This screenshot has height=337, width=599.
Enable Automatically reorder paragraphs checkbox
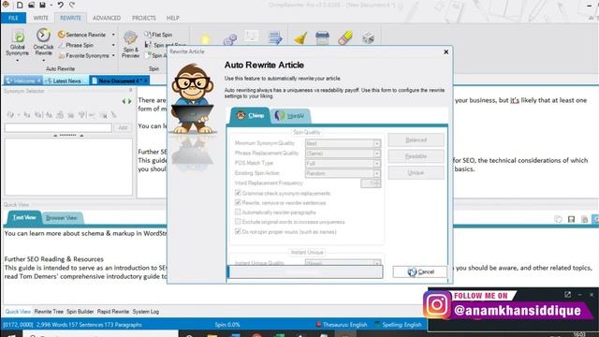tap(238, 212)
